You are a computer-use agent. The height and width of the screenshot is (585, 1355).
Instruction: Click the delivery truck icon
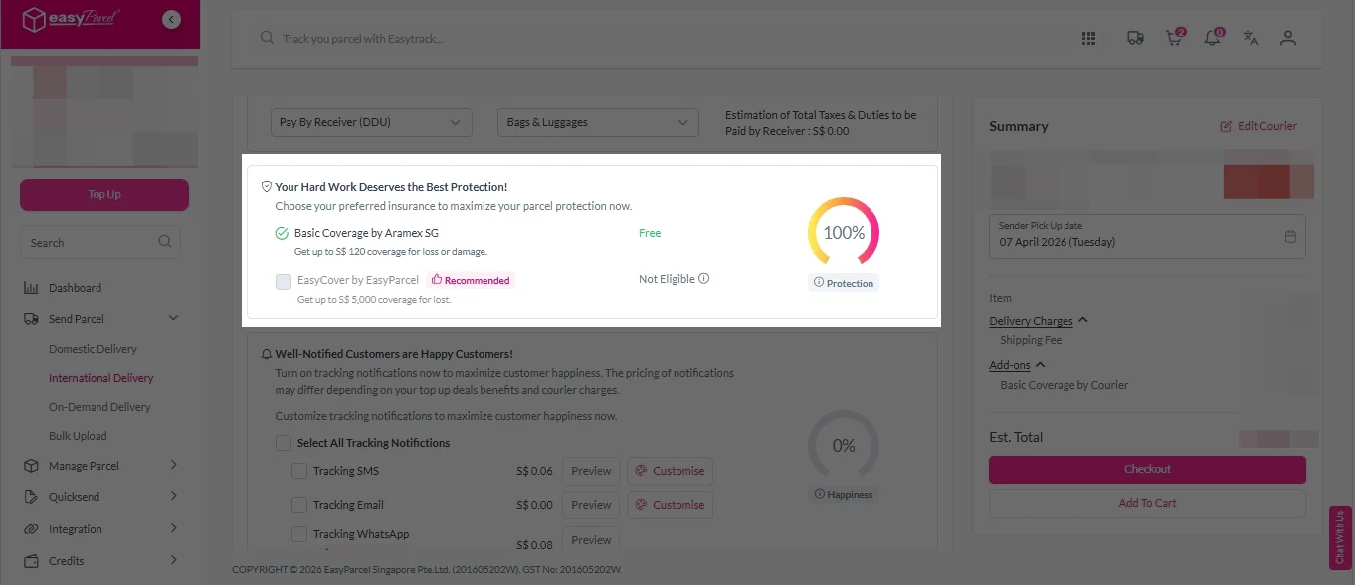(1134, 38)
